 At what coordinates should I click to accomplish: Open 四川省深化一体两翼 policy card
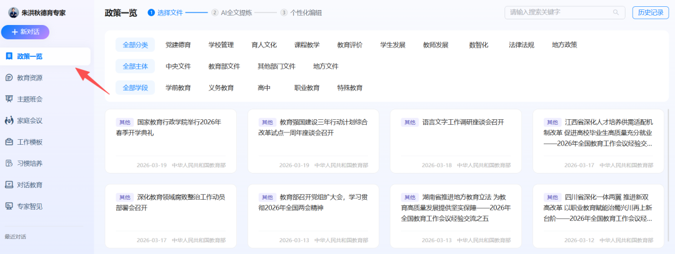[x=598, y=216]
